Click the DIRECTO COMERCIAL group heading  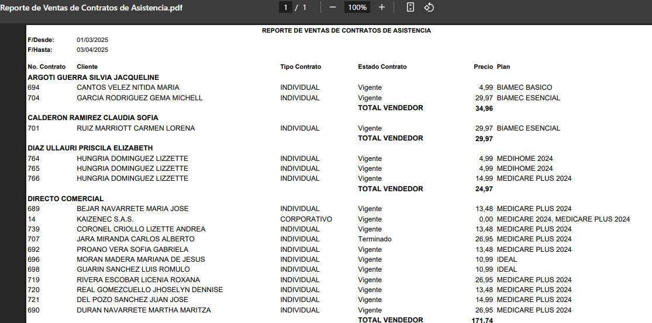pyautogui.click(x=65, y=199)
